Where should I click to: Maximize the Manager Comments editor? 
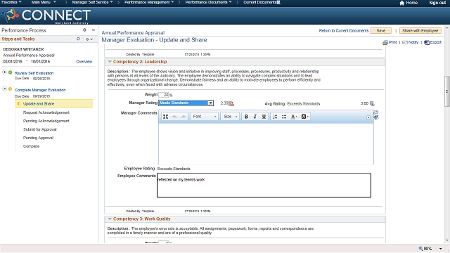(x=166, y=117)
